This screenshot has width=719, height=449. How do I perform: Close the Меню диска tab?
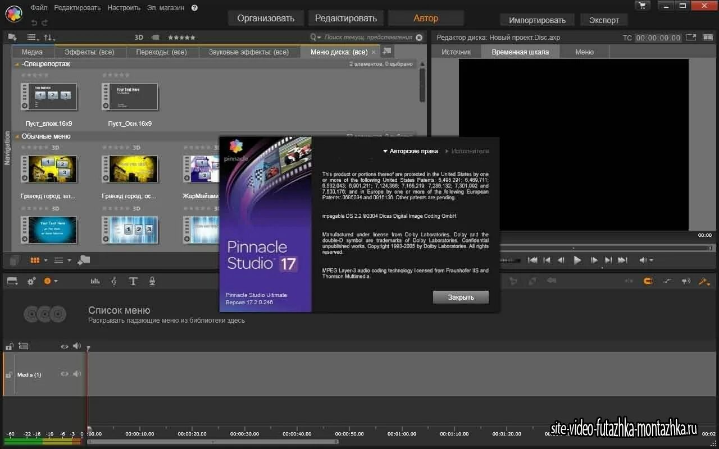374,52
